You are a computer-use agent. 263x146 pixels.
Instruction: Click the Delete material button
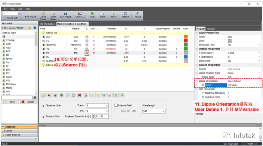coord(28,102)
